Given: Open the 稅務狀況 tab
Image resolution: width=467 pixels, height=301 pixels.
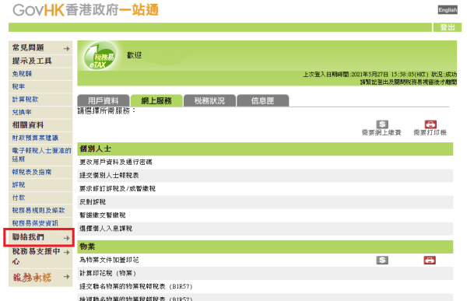Looking at the screenshot, I should [x=209, y=100].
